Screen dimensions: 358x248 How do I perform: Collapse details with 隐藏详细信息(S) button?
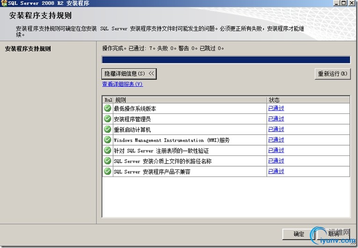(129, 74)
